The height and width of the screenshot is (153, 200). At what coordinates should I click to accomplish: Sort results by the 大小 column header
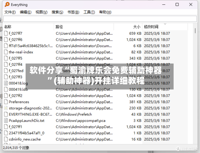[x=128, y=27]
